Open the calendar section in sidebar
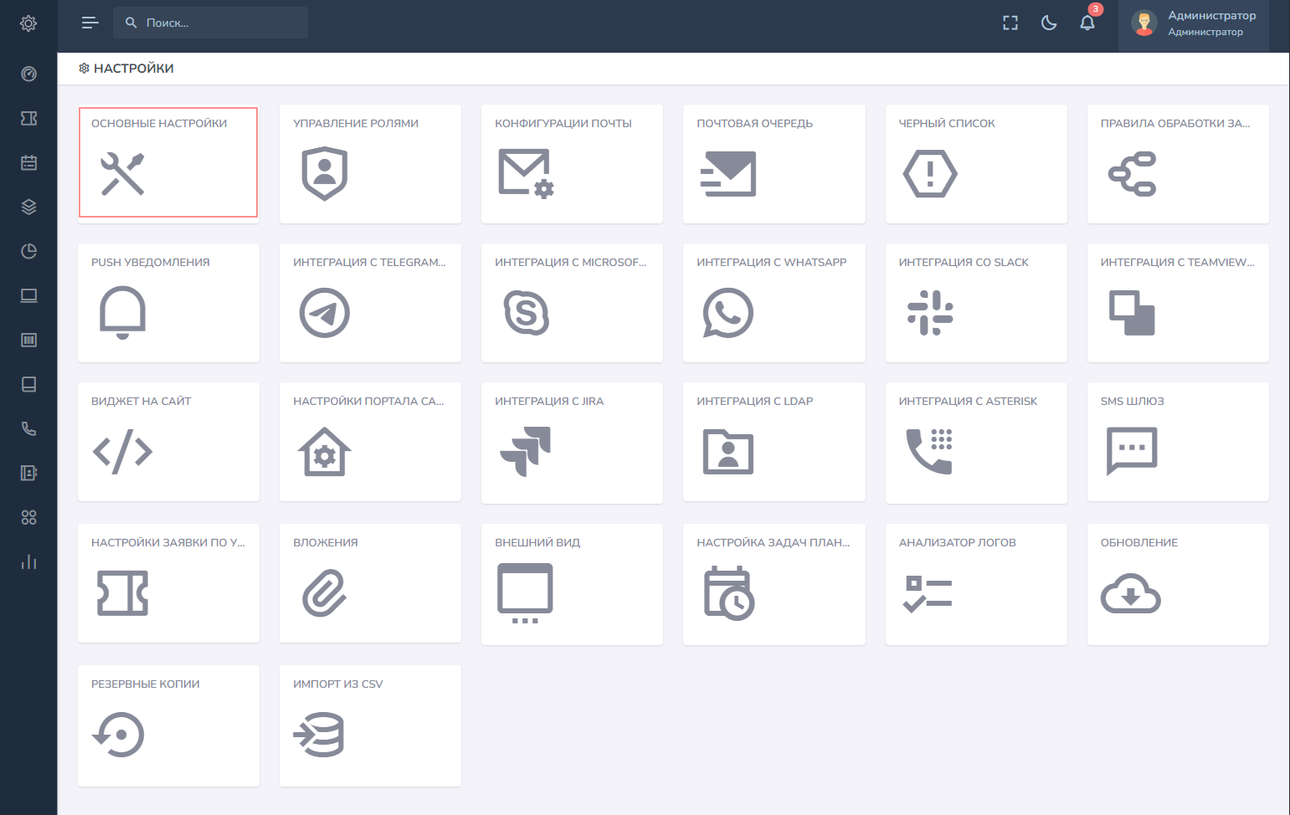The image size is (1290, 815). [28, 162]
